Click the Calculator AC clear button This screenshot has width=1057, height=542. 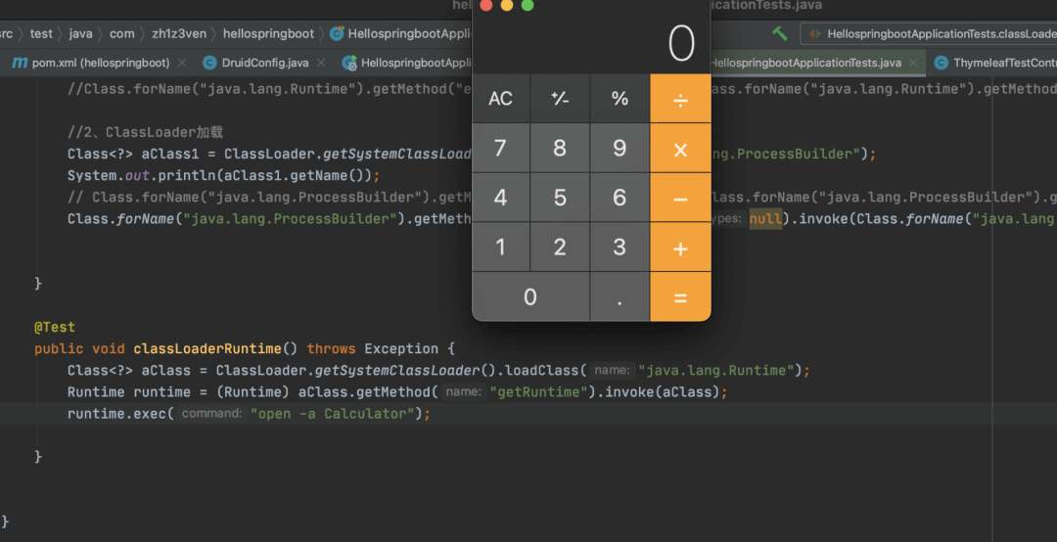tap(501, 99)
